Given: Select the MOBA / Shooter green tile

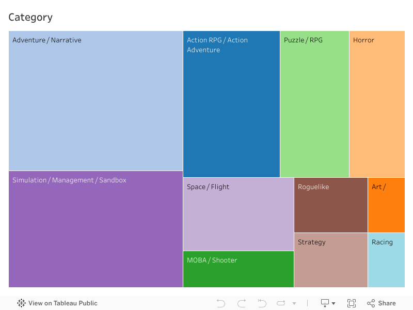Looking at the screenshot, I should coord(239,269).
